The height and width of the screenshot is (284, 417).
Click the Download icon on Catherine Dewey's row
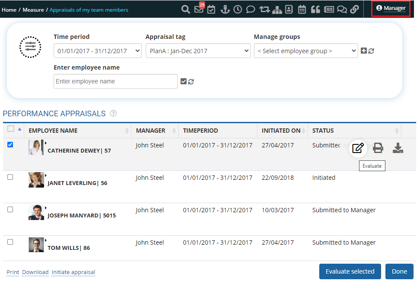398,148
